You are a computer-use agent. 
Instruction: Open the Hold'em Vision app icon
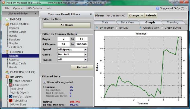point(11,96)
